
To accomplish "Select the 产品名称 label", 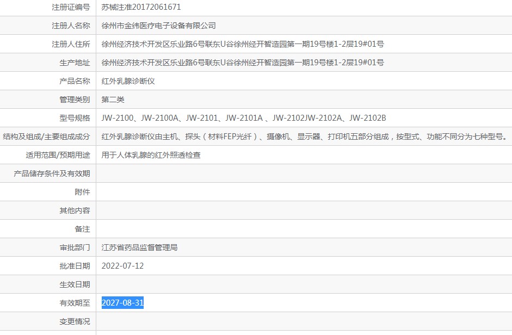I will 75,81.
